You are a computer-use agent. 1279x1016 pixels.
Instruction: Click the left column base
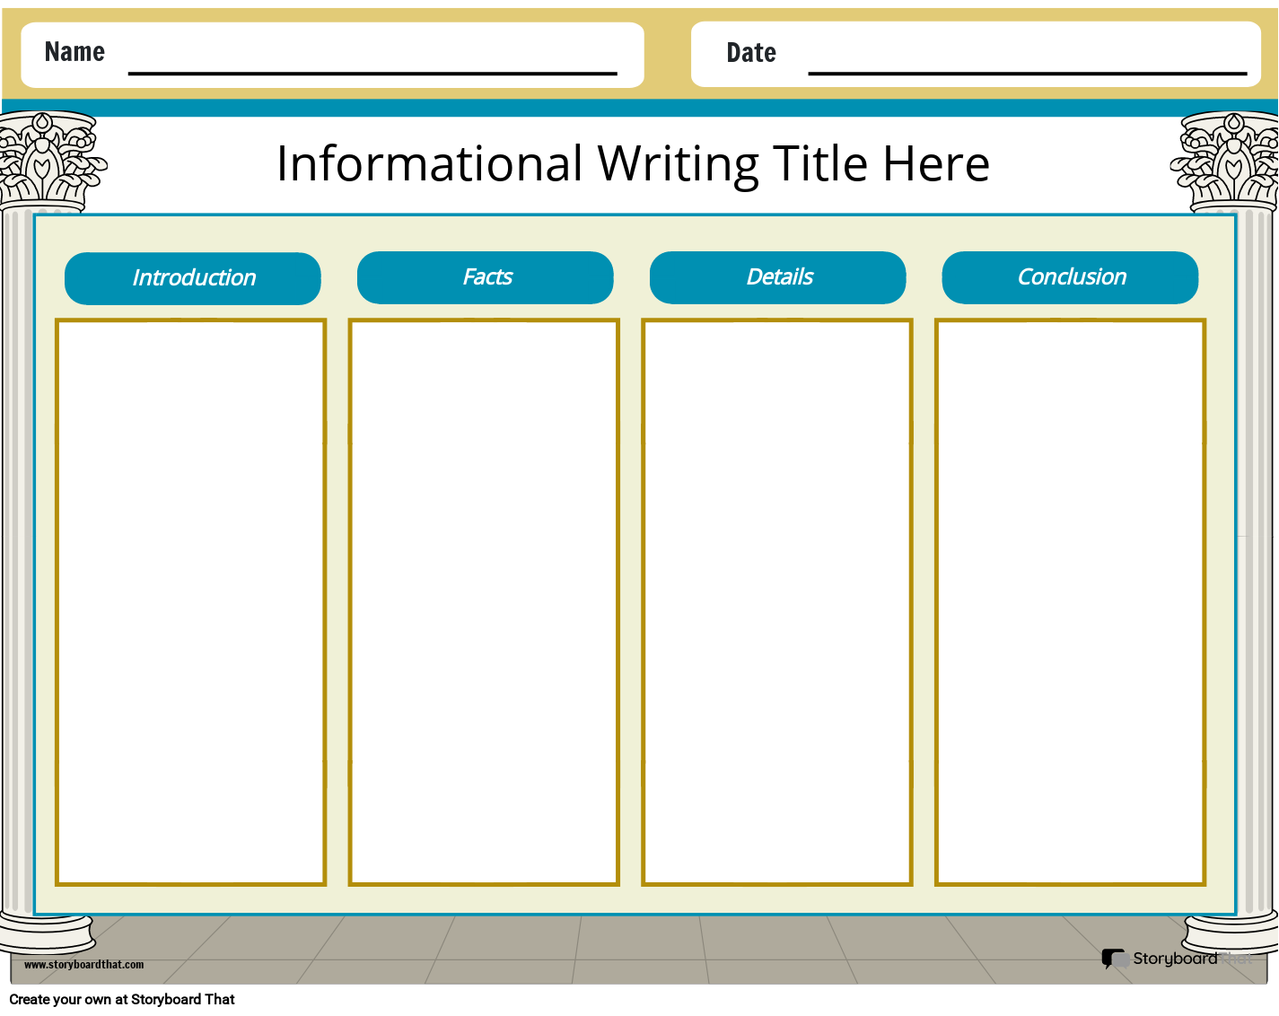(45, 933)
